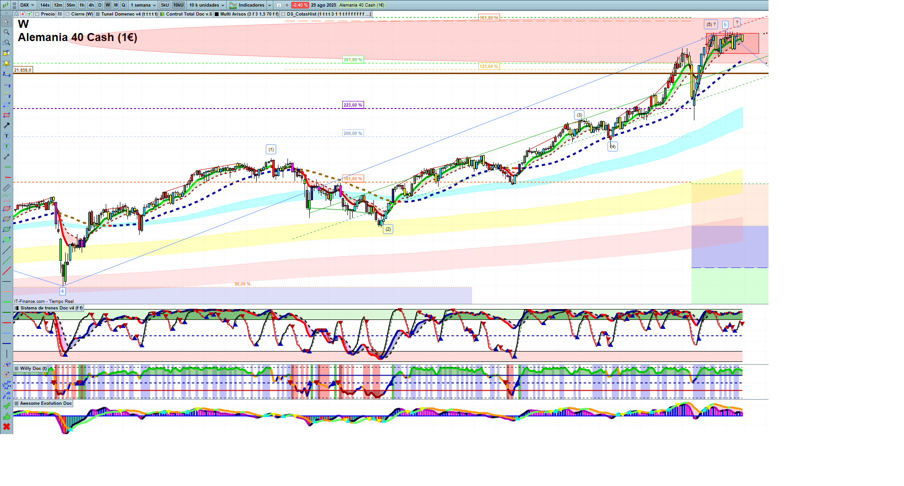Switch to 1h timeframe

(x=82, y=5)
